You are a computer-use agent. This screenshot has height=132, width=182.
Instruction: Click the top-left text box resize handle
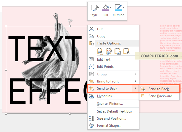point(6,26)
